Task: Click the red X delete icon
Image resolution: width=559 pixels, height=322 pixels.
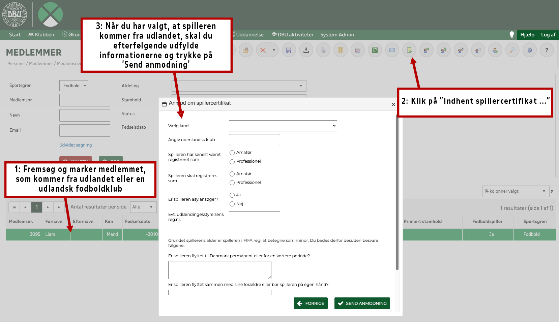Action: [x=263, y=51]
